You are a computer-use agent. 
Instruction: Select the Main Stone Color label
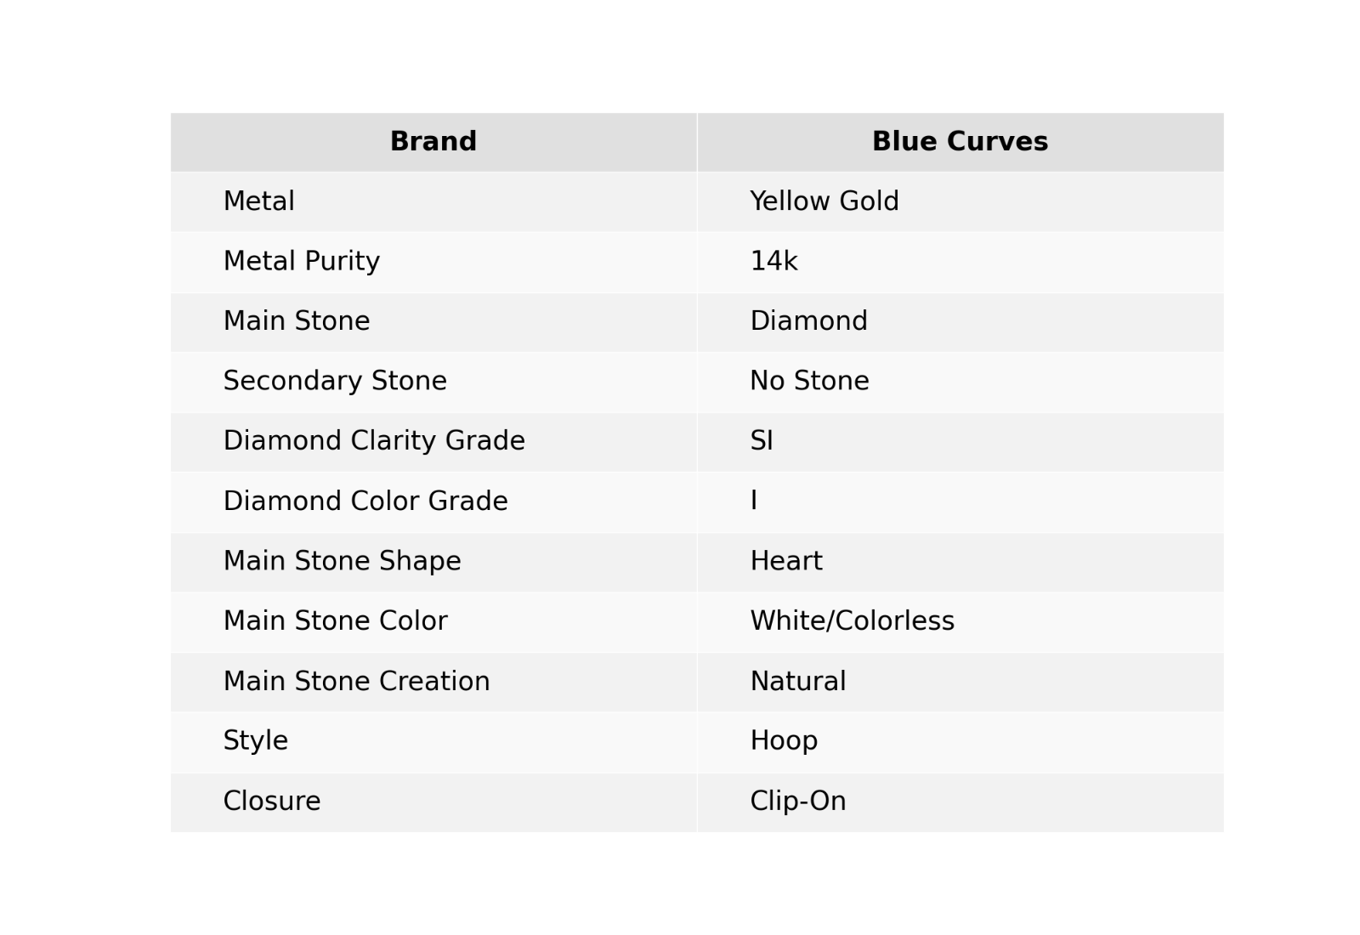point(335,621)
